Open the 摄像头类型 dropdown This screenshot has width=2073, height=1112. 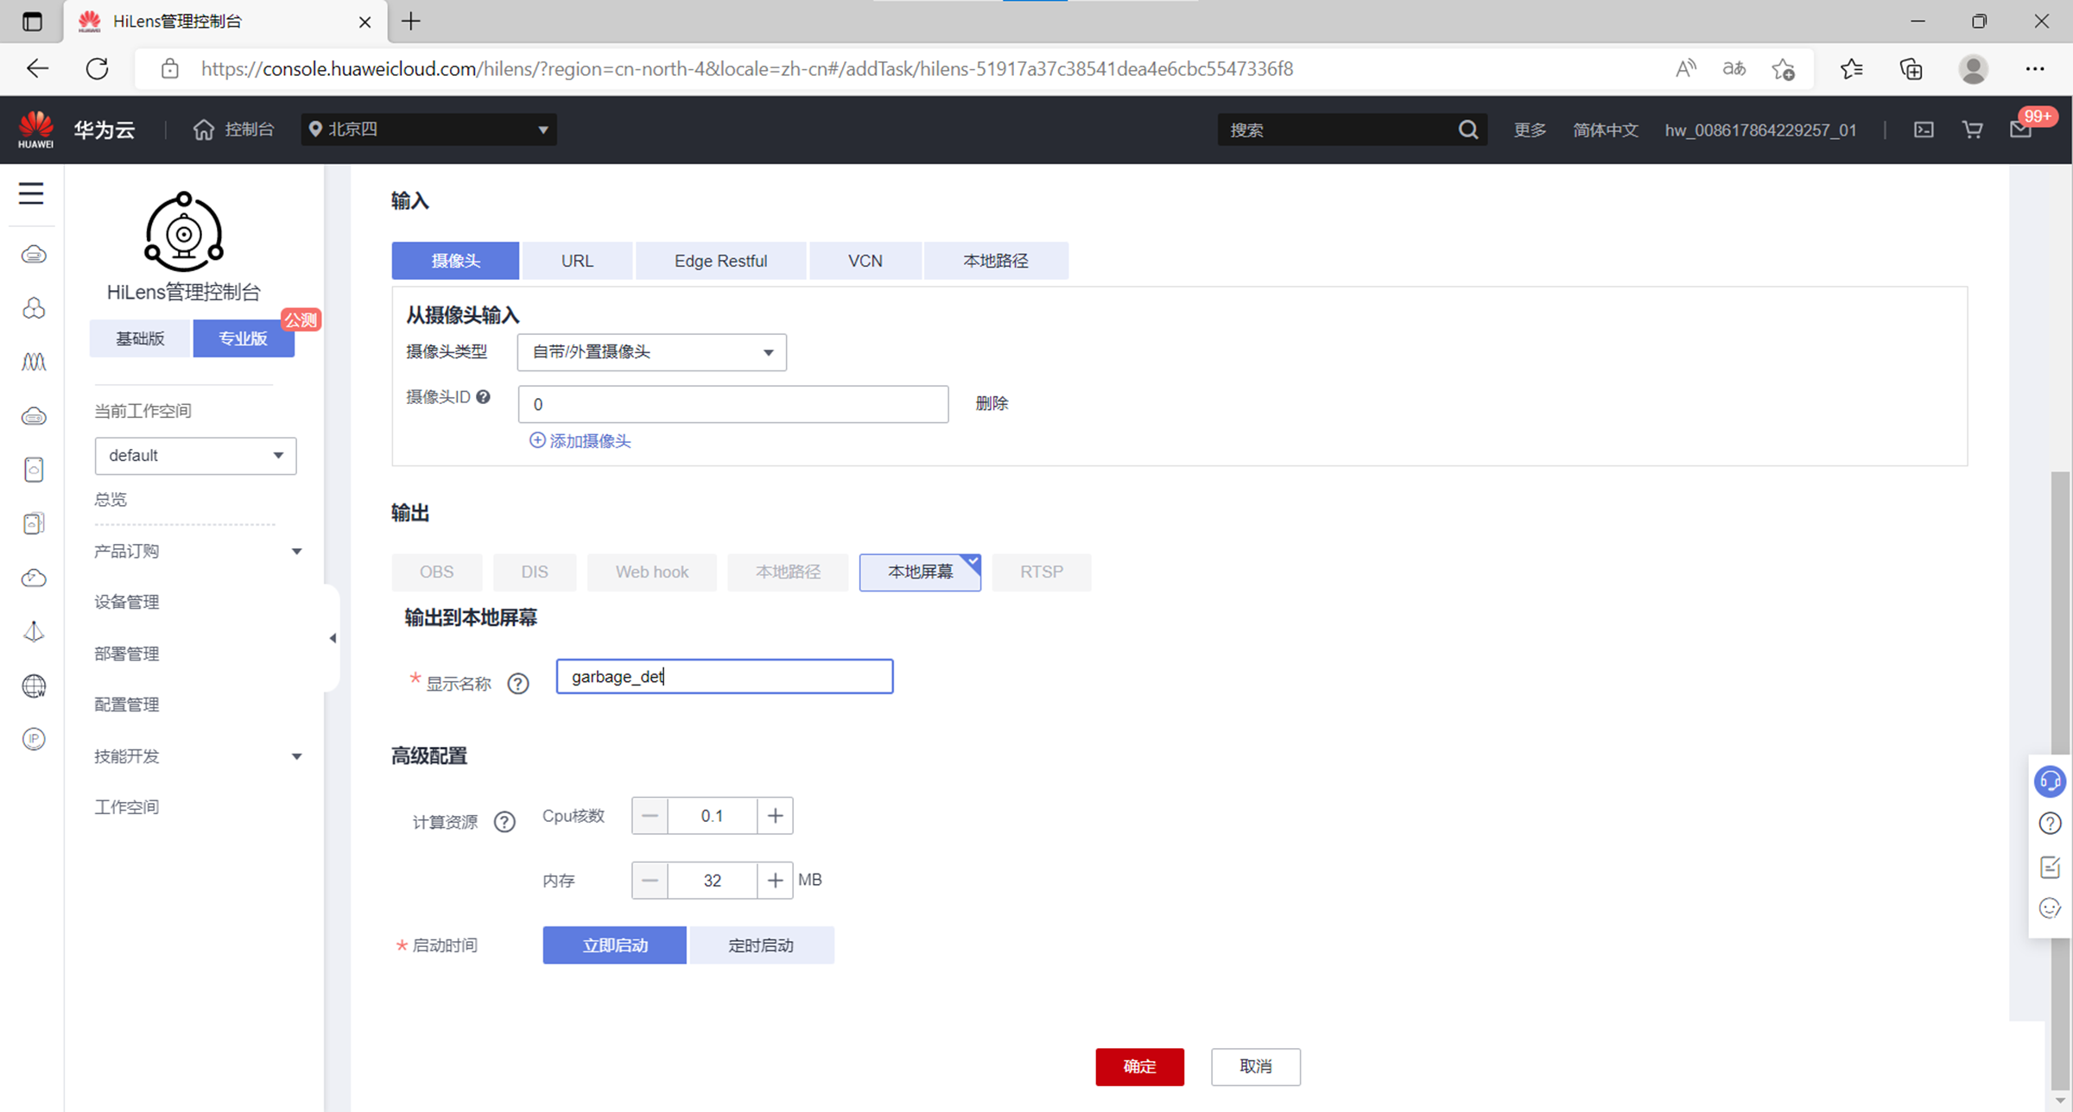[651, 352]
